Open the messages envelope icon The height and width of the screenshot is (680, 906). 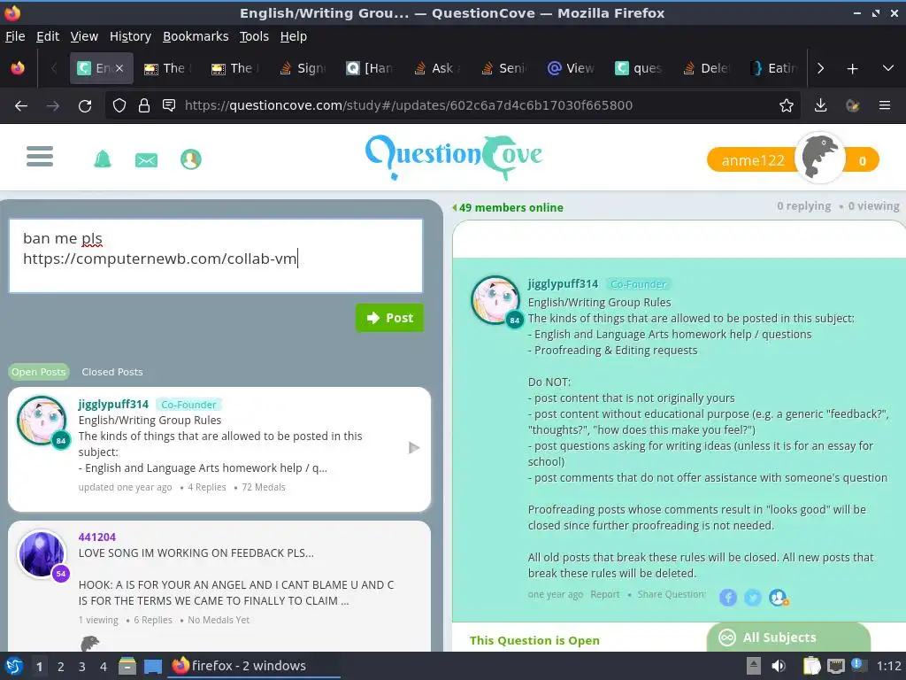pyautogui.click(x=146, y=160)
